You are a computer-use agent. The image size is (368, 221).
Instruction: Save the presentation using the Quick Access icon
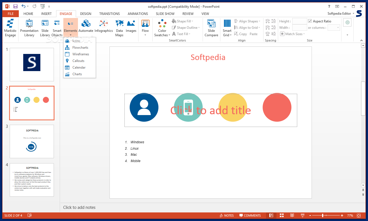click(x=15, y=6)
